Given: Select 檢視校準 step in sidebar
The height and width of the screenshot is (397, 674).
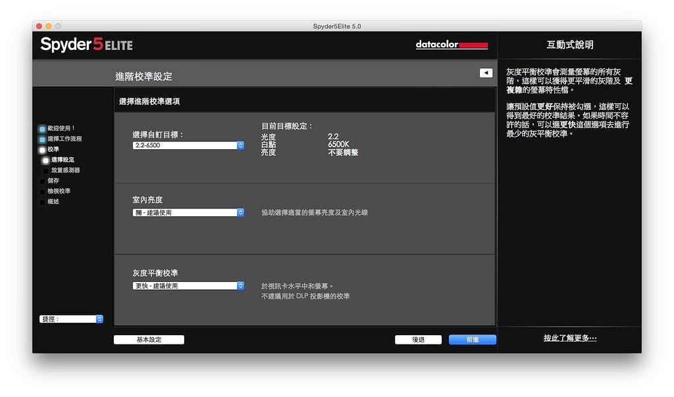Looking at the screenshot, I should 59,191.
